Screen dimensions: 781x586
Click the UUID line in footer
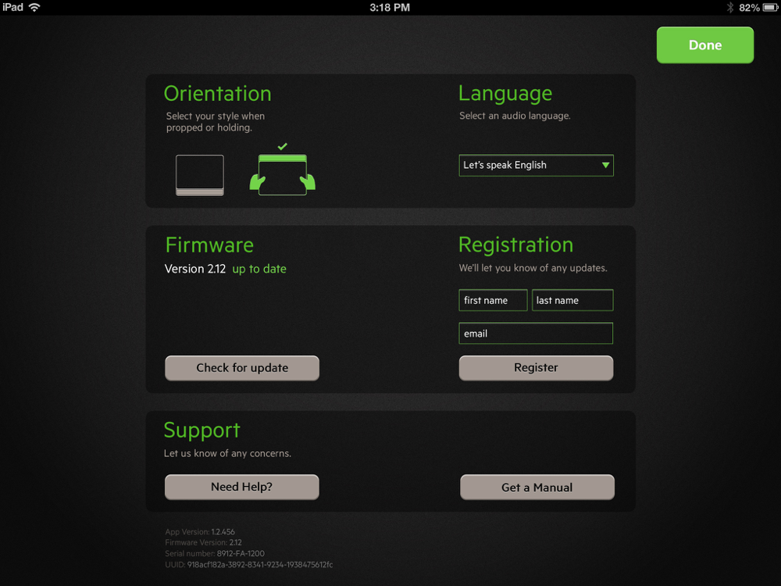point(248,565)
